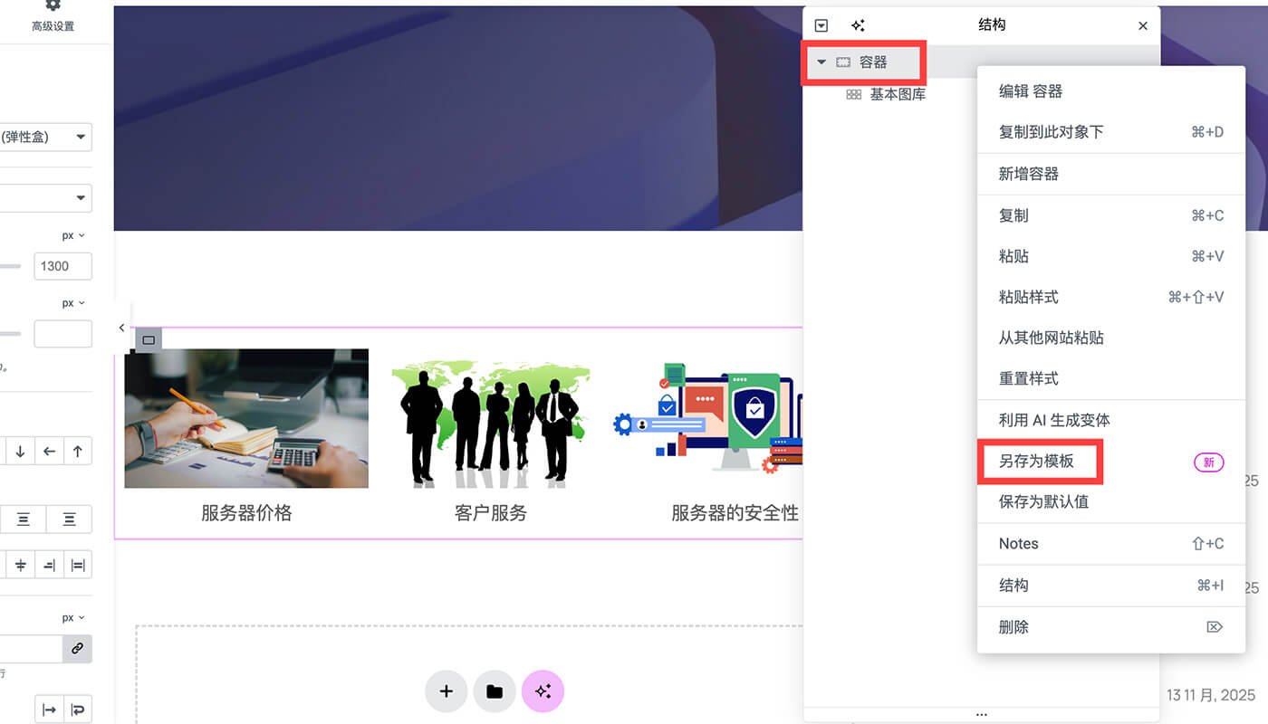Collapse the 容器 tree item arrow

822,62
